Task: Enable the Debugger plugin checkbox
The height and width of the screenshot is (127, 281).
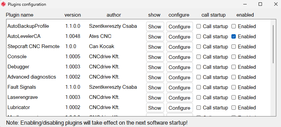Action: click(x=233, y=67)
